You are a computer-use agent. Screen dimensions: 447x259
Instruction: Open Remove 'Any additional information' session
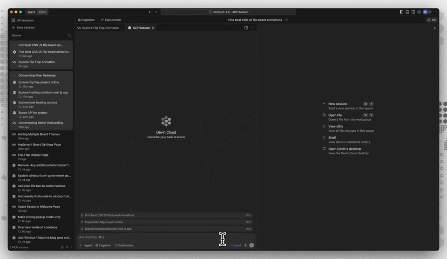pos(41,167)
